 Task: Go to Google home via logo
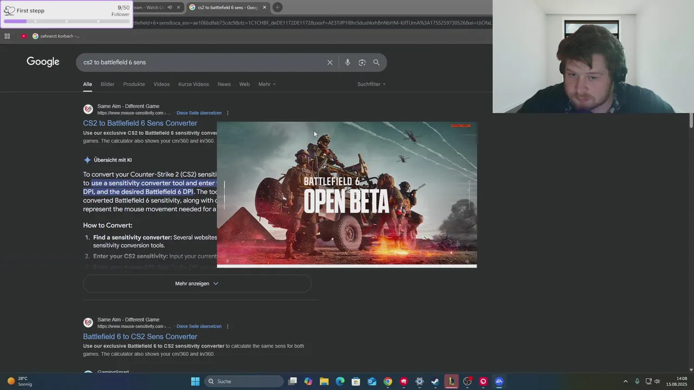click(43, 62)
